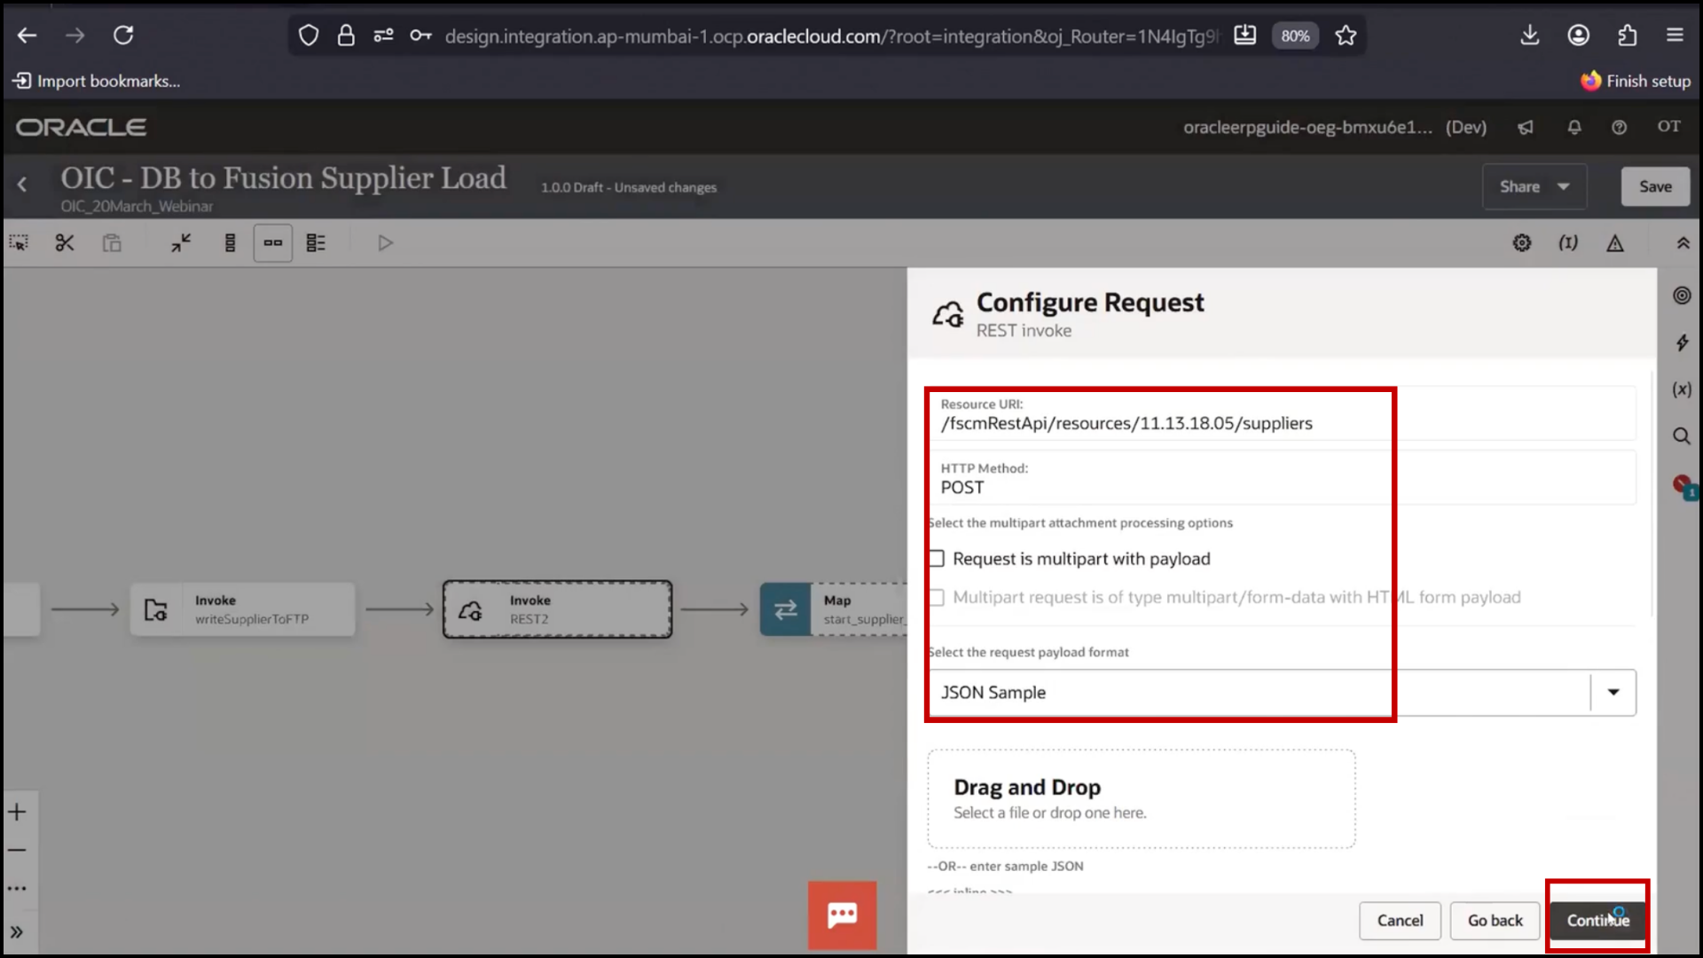Open the search magnifier in the side rail
The width and height of the screenshot is (1703, 958).
click(1682, 436)
